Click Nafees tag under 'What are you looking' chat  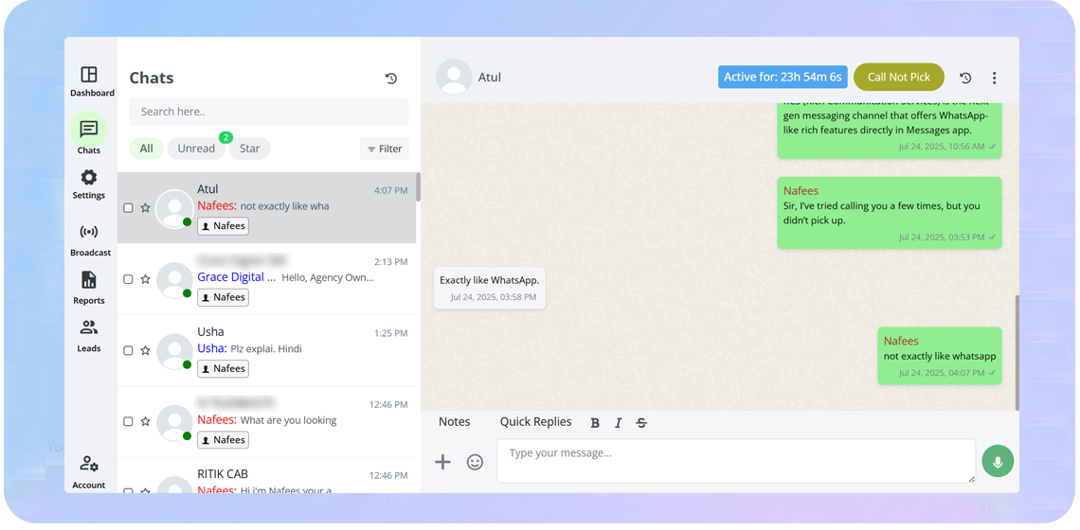(224, 440)
